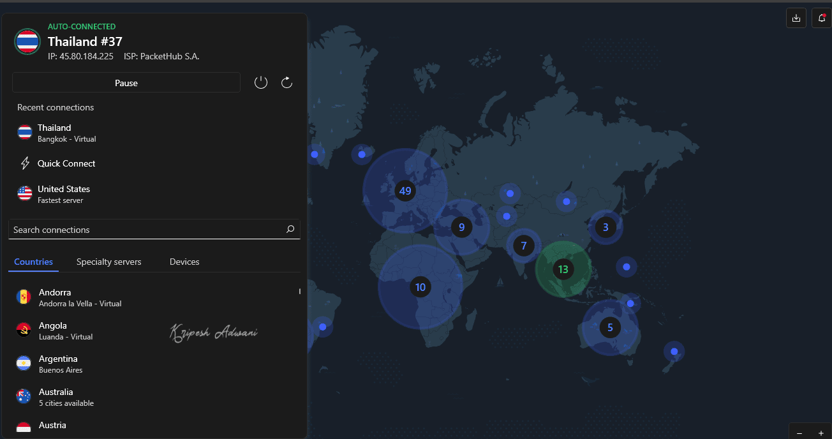Select the Countries tab
The width and height of the screenshot is (832, 439).
click(33, 262)
